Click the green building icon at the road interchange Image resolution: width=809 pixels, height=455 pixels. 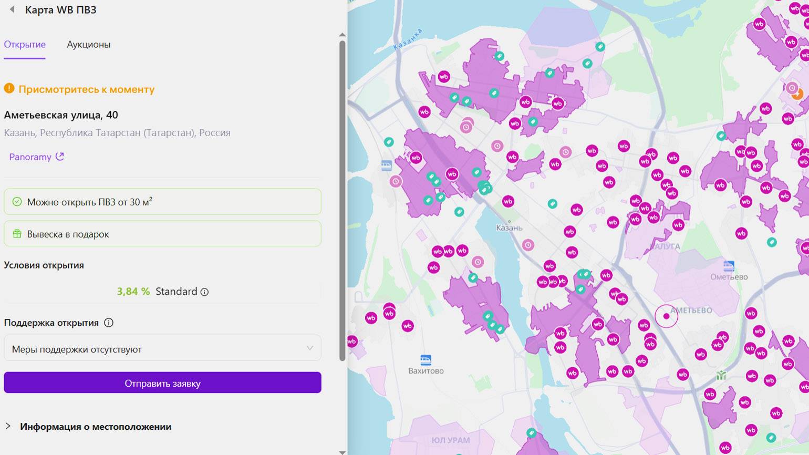pyautogui.click(x=721, y=375)
